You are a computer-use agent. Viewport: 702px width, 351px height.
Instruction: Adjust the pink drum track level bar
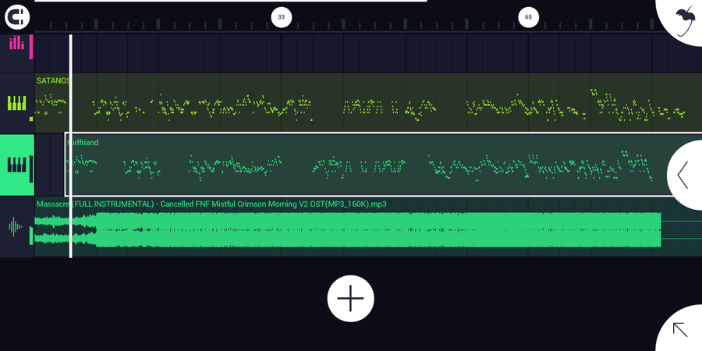31,47
